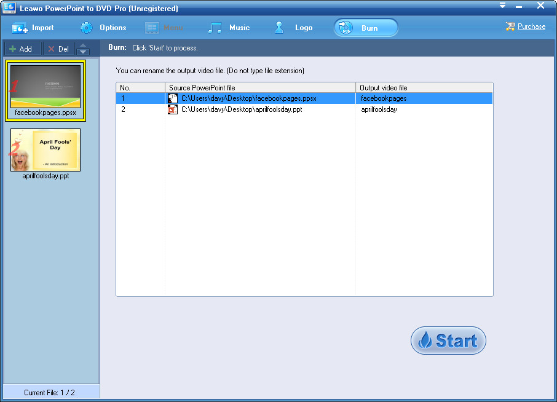This screenshot has width=557, height=402.
Task: Click the Current File: 1 / 2 status
Action: coord(49,392)
